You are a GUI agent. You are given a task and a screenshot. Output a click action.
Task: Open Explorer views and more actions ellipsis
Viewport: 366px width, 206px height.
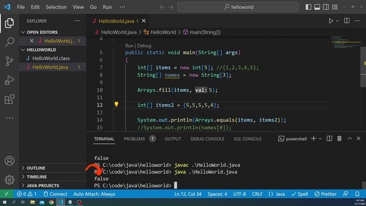click(77, 21)
